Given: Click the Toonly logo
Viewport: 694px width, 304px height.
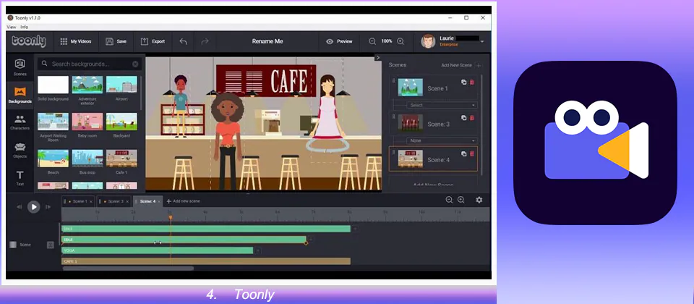Looking at the screenshot, I should pos(29,41).
